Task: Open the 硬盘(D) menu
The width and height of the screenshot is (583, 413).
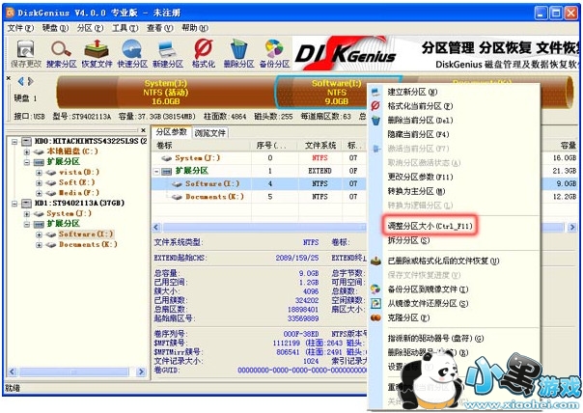Action: click(55, 28)
